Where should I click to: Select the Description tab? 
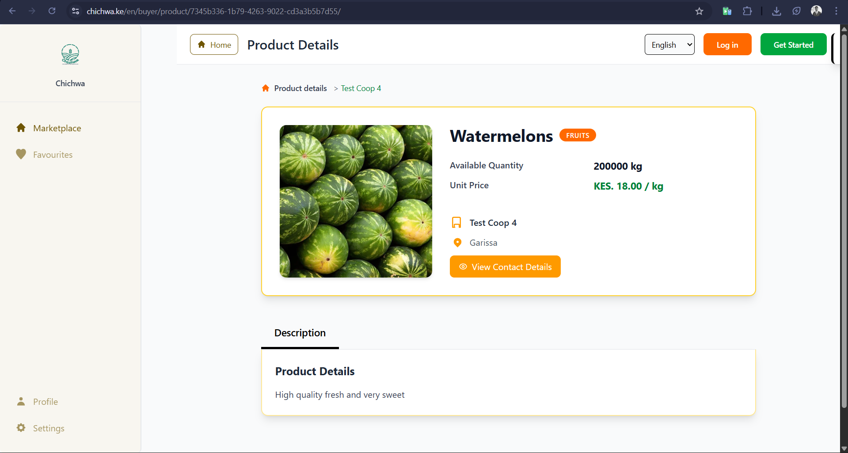click(300, 333)
